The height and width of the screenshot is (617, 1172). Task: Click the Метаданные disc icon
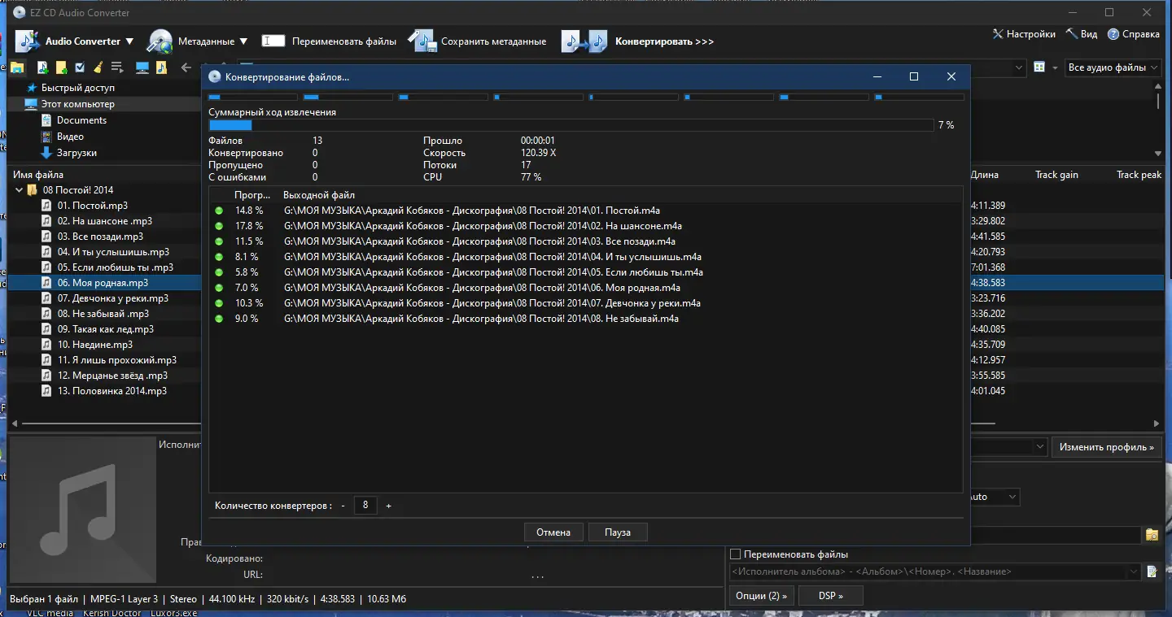click(160, 41)
